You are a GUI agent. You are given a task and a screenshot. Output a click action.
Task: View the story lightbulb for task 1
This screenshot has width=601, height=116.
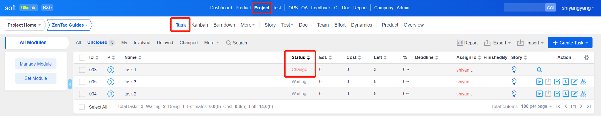coord(514,70)
